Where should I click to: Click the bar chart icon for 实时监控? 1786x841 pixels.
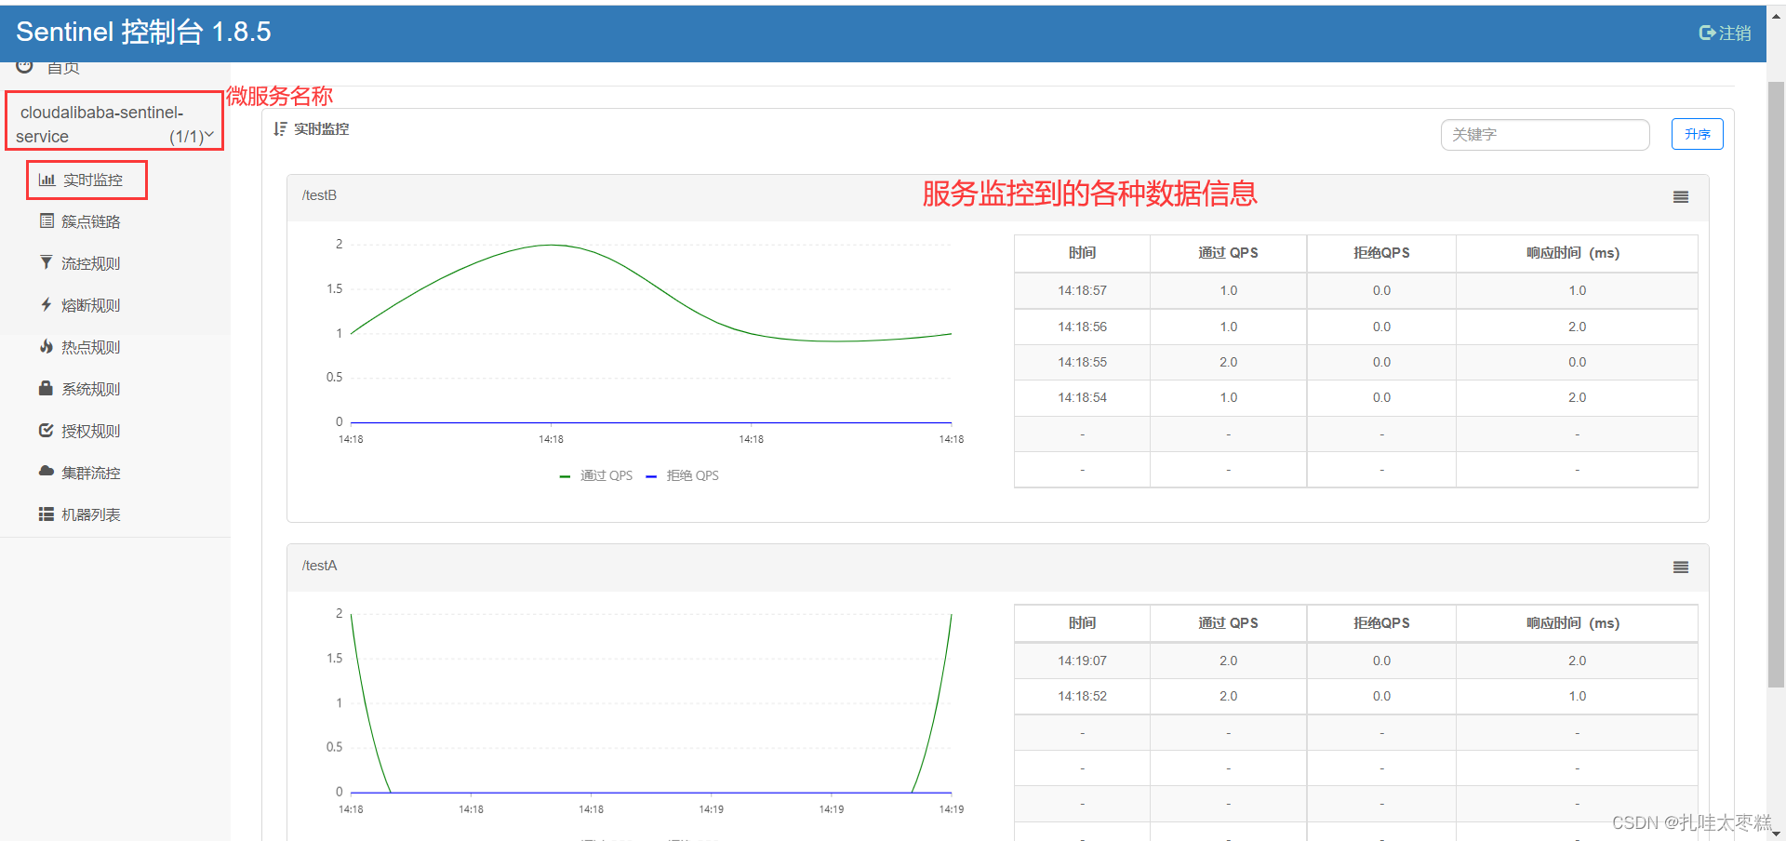[x=47, y=180]
